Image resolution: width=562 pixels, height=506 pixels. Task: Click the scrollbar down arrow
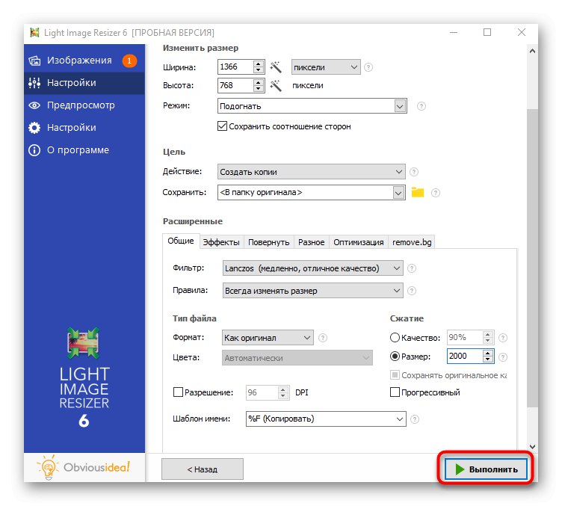(x=532, y=447)
